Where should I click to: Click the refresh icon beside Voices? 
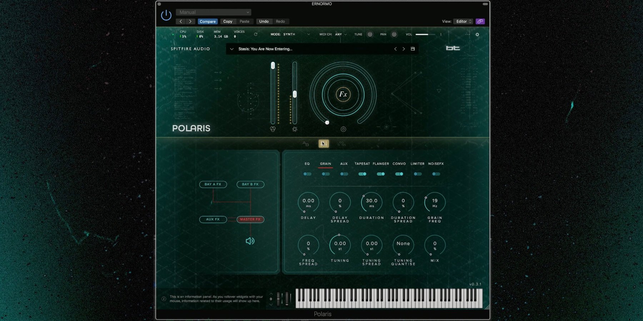pyautogui.click(x=255, y=35)
